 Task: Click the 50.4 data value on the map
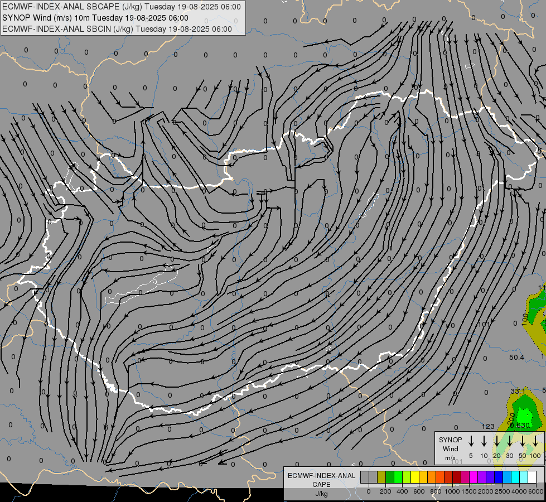point(516,358)
